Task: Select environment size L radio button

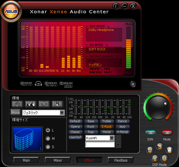Action: [x=48, y=130]
